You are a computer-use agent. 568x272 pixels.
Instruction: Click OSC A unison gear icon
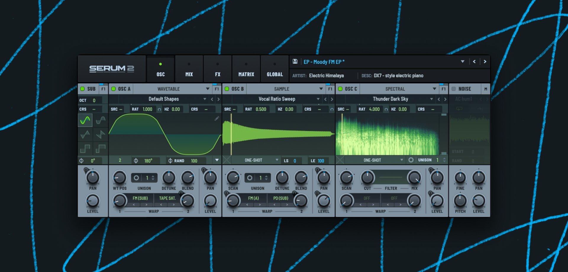136,178
